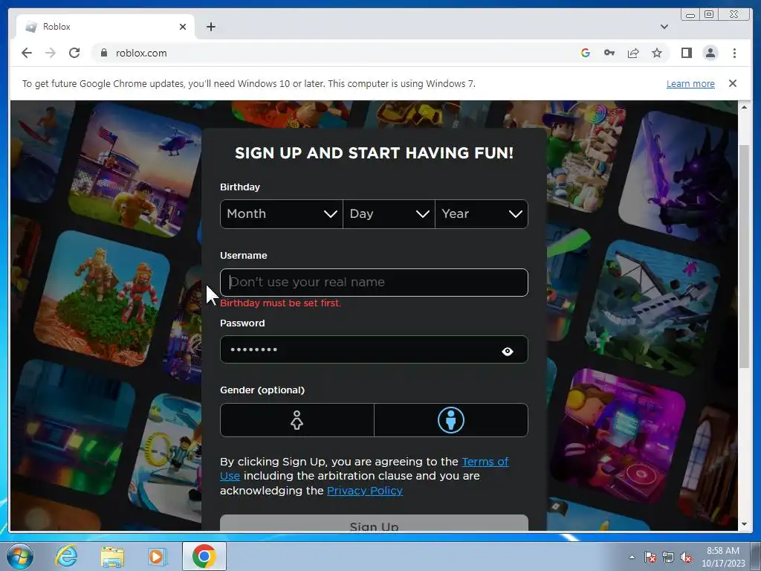Share this page via the share icon
The width and height of the screenshot is (761, 571).
click(x=633, y=53)
